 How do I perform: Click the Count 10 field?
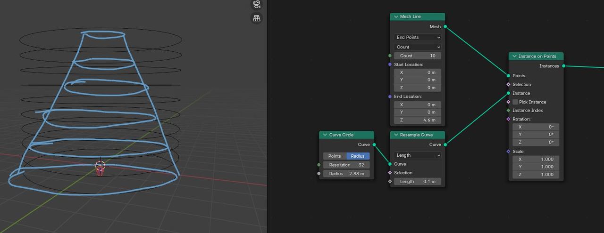(418, 56)
